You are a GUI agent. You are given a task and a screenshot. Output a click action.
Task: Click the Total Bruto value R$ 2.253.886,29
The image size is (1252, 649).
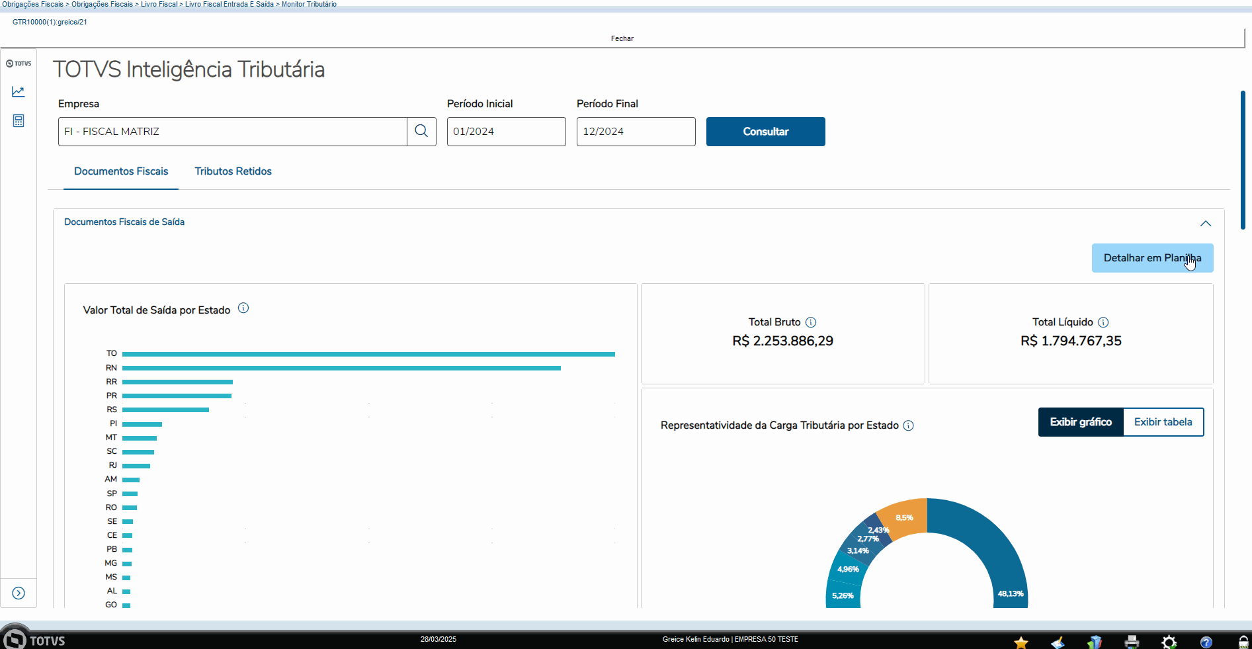point(782,341)
